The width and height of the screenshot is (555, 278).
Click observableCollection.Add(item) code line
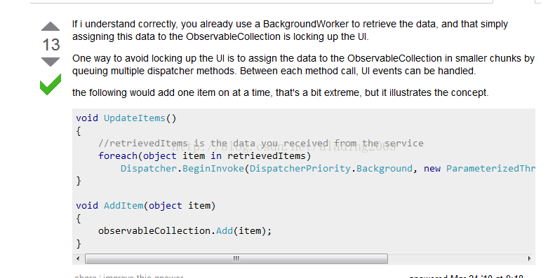pos(185,231)
